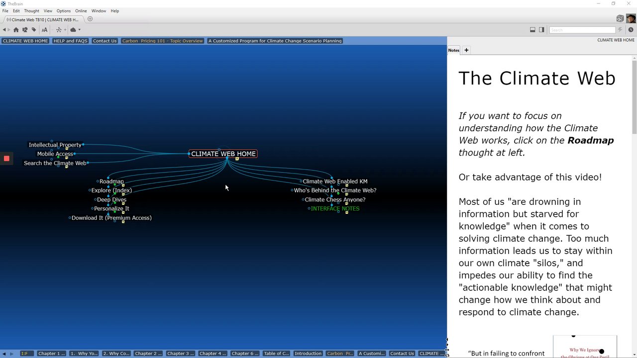
Task: Go forward with the forward arrow
Action: 9,30
